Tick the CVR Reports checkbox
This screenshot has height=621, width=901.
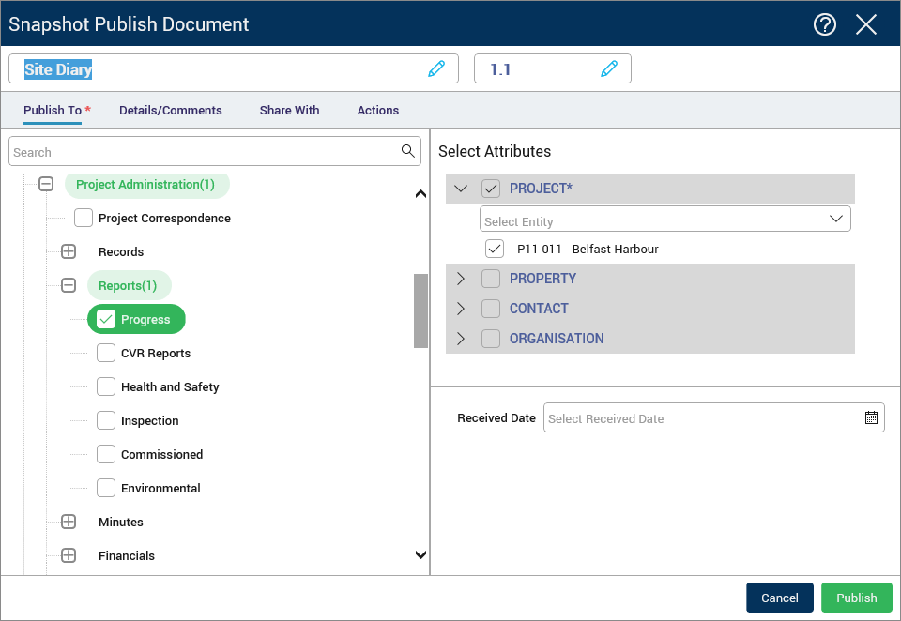point(106,353)
